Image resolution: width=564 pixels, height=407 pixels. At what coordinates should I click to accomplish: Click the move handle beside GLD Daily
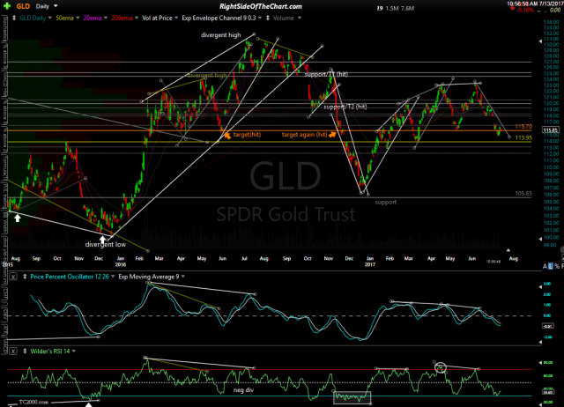point(14,18)
